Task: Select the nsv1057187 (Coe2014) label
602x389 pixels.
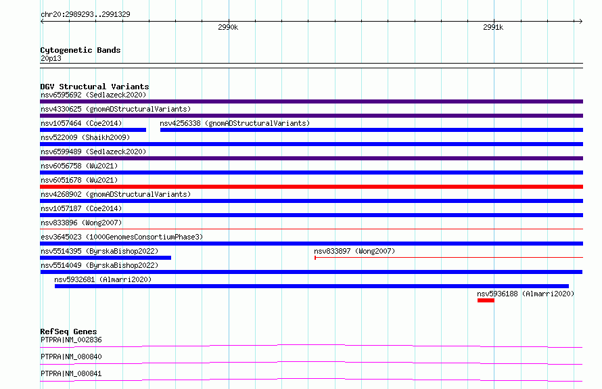Action: tap(81, 208)
